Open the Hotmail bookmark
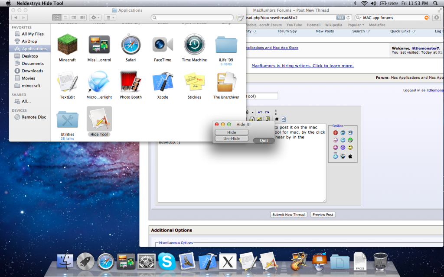Screen dimensions: 444x277 (314, 25)
